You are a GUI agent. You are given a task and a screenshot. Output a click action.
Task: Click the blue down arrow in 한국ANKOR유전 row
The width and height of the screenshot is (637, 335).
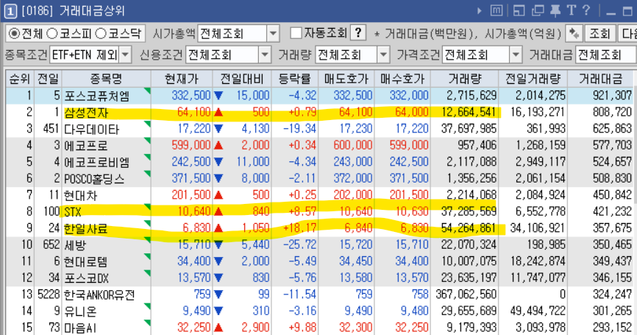(218, 295)
